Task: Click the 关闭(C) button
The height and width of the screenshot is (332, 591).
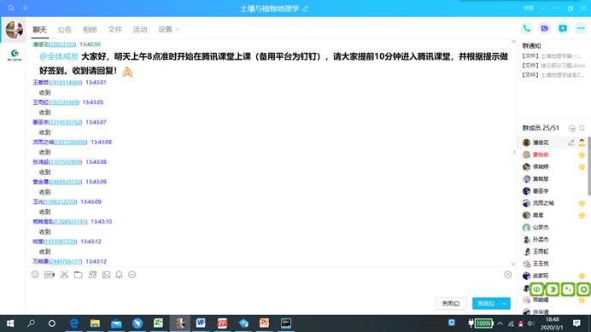Action: click(450, 303)
